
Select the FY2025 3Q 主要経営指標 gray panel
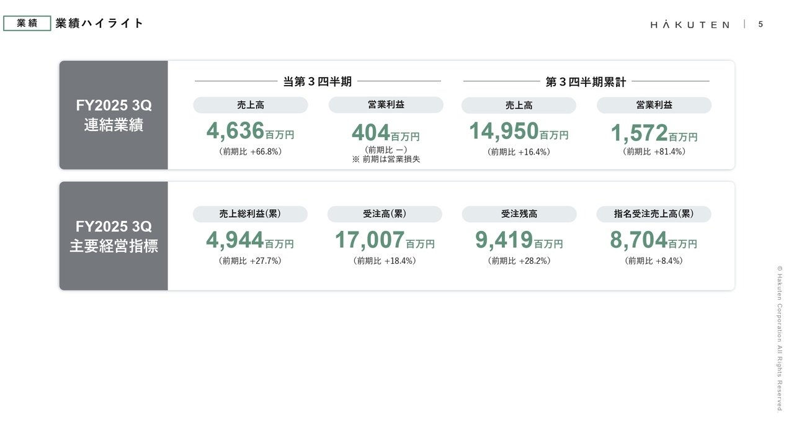pyautogui.click(x=114, y=236)
